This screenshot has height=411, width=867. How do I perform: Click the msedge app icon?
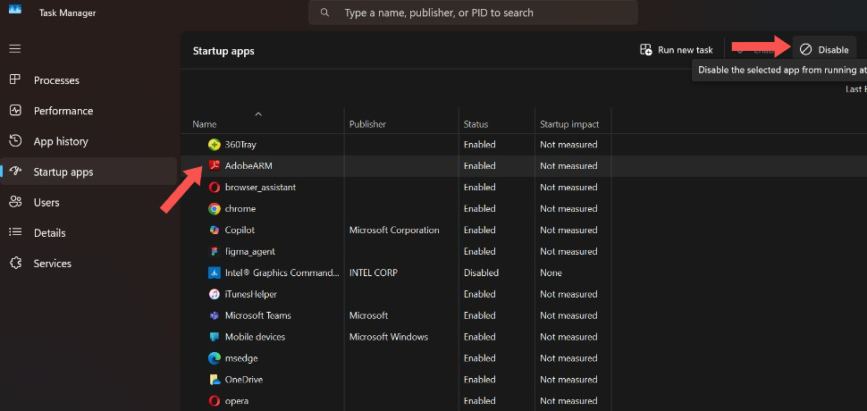point(215,358)
